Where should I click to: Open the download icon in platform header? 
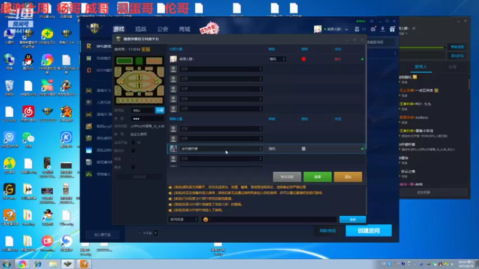coord(383,29)
